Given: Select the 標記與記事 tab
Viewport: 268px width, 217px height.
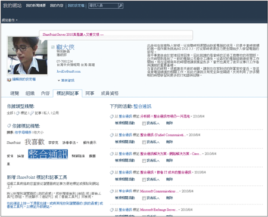Looking at the screenshot, I should [x=67, y=93].
